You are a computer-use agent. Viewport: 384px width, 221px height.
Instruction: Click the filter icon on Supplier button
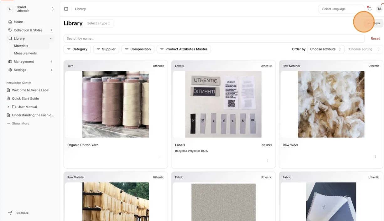98,49
